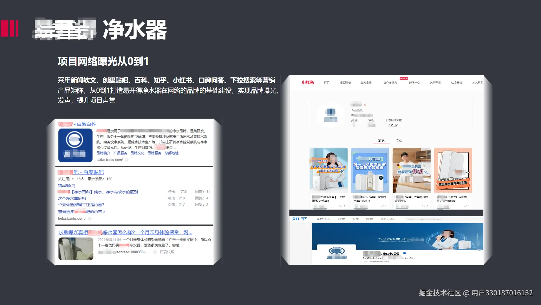Viewport: 541px width, 305px height.
Task: Click the 累计发贴: 150 text
Action: coord(100,179)
